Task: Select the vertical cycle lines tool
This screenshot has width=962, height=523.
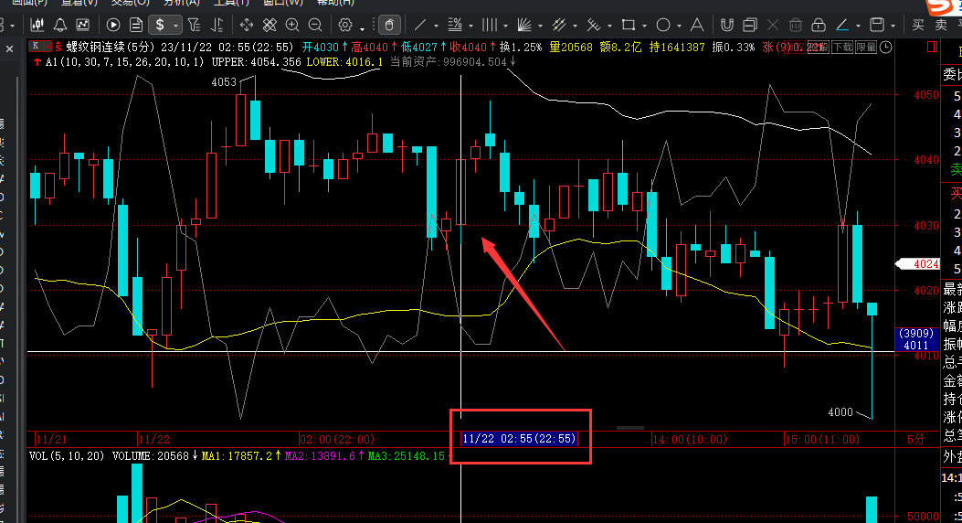Action: pyautogui.click(x=490, y=26)
